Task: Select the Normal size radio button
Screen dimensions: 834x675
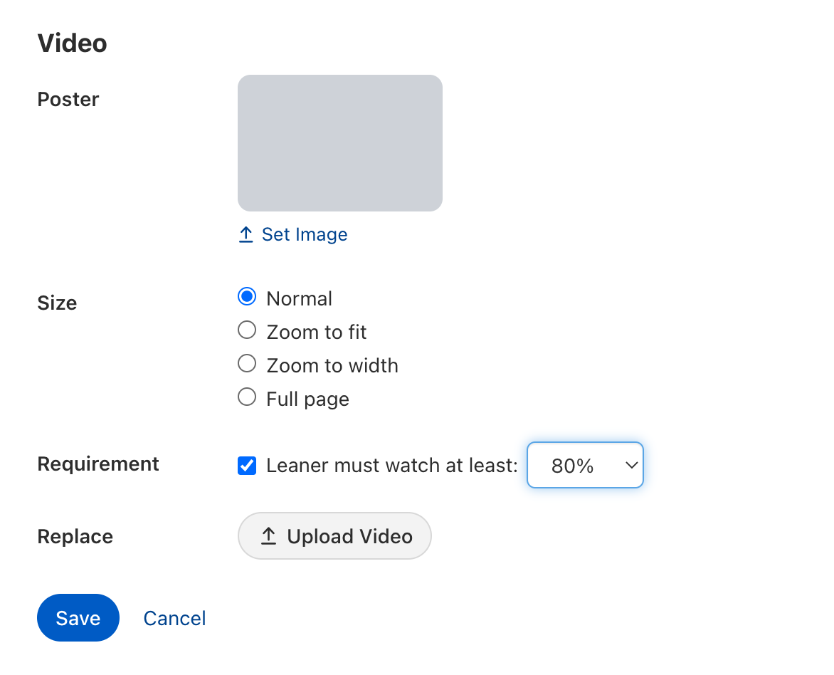Action: 247,297
